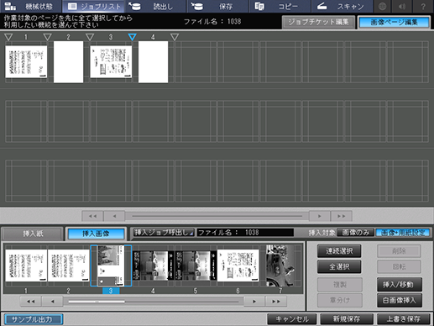The width and height of the screenshot is (434, 326).
Task: Click the blue insertion marker before page 4
Action: pos(132,37)
